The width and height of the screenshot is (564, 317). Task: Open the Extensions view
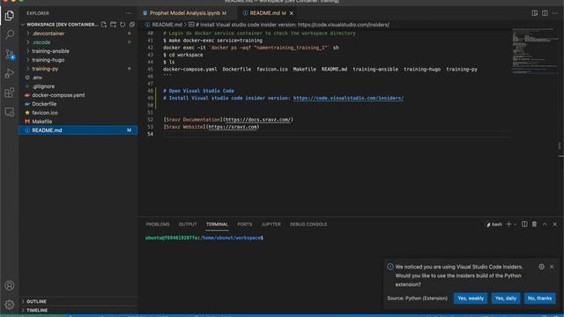point(10,92)
